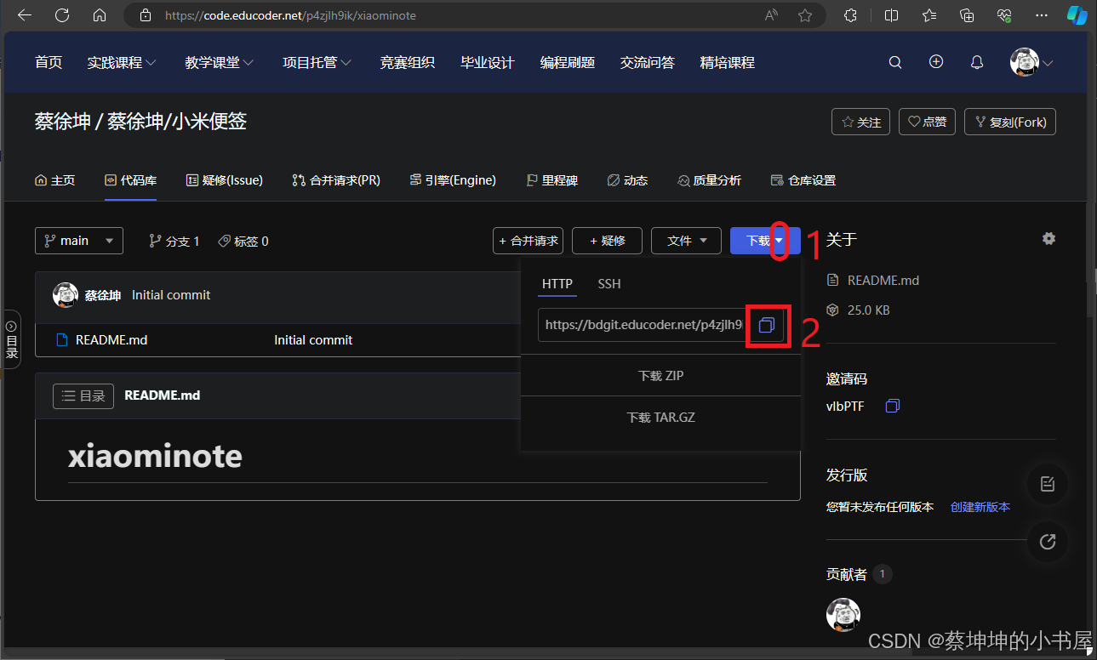This screenshot has height=660, width=1097.
Task: Add this page to favorites star
Action: coord(805,15)
